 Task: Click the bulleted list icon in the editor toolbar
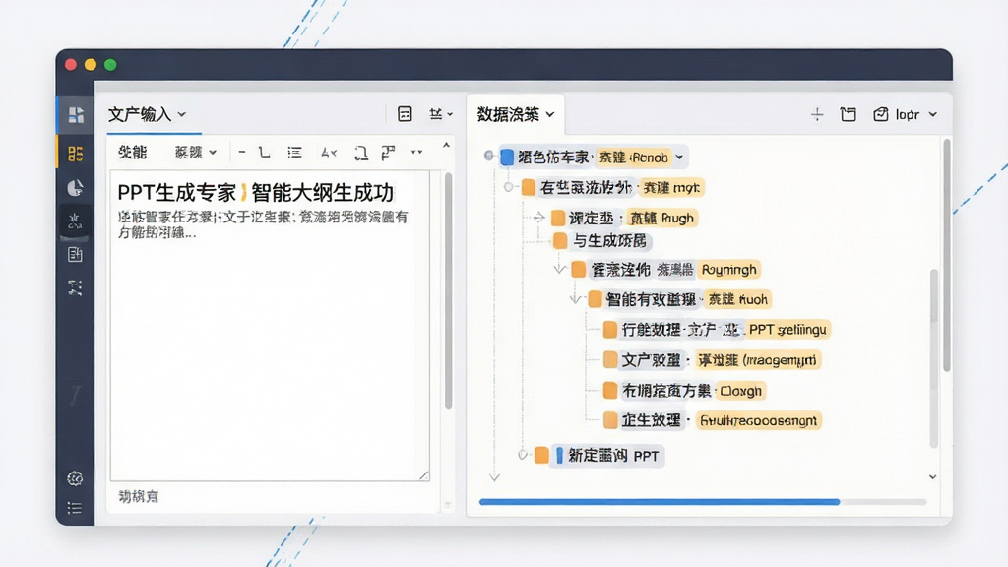294,153
